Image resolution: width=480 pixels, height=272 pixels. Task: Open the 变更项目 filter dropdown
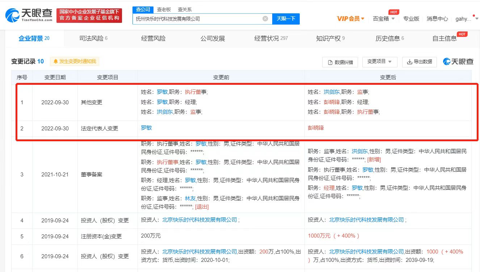click(x=379, y=62)
